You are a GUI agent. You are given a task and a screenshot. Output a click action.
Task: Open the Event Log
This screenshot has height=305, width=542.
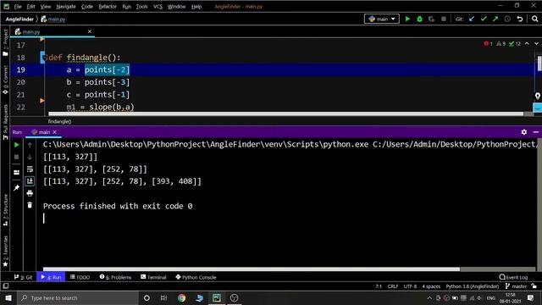513,277
